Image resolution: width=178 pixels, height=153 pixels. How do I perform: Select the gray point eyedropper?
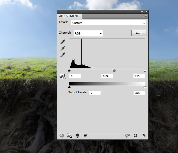click(63, 48)
